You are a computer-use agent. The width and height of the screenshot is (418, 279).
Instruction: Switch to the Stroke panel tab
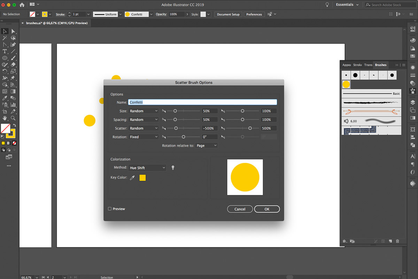pos(357,65)
